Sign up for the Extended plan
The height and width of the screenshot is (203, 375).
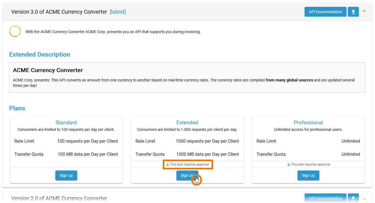187,175
